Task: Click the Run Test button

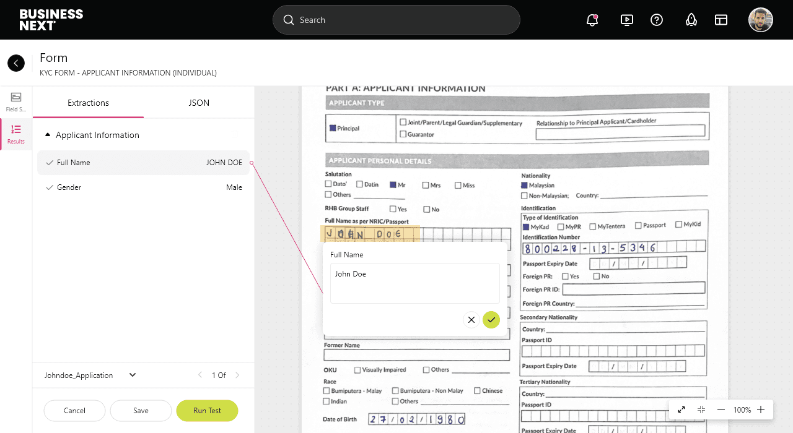Action: coord(207,411)
